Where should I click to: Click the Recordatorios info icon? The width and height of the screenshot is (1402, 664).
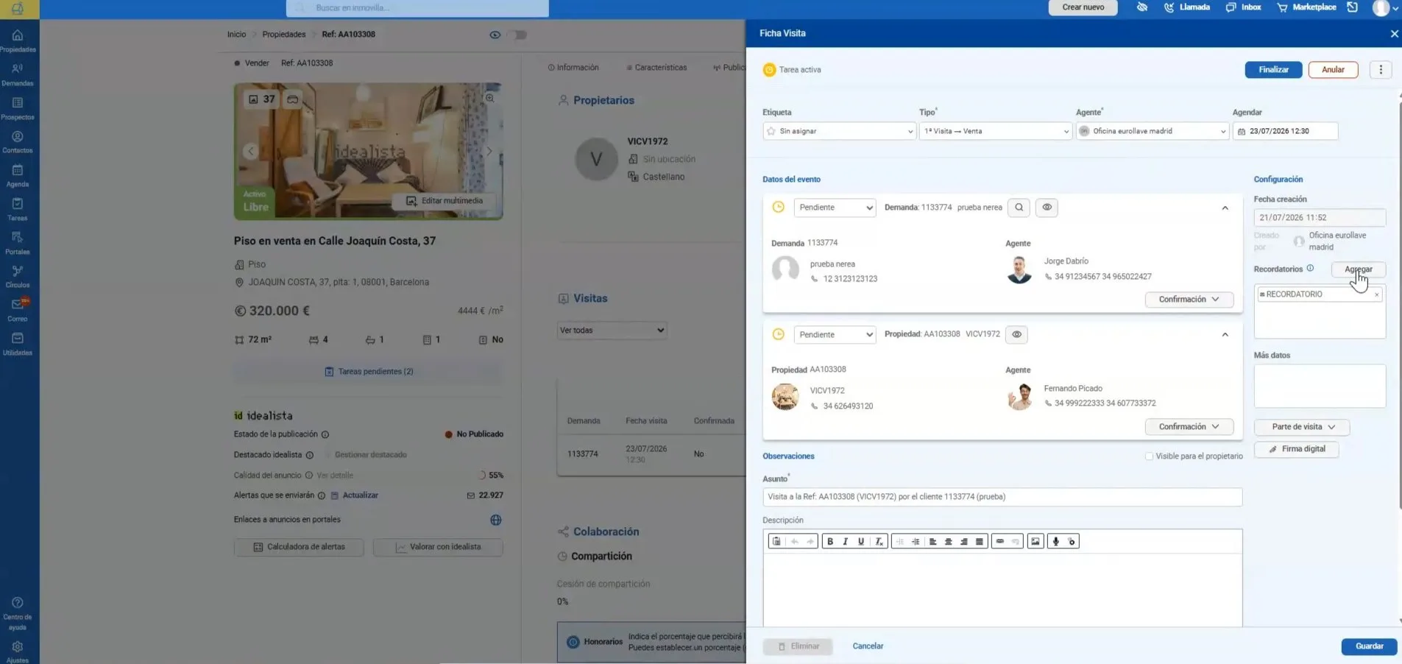tap(1310, 269)
